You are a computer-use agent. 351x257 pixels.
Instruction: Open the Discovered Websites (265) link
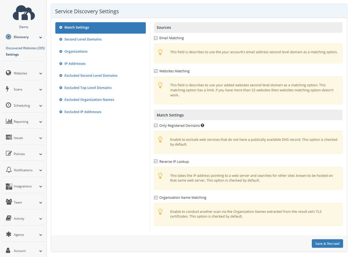pyautogui.click(x=25, y=48)
